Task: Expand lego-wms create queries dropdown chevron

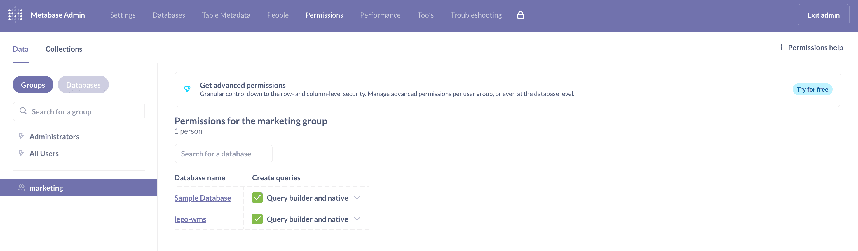Action: pos(357,219)
